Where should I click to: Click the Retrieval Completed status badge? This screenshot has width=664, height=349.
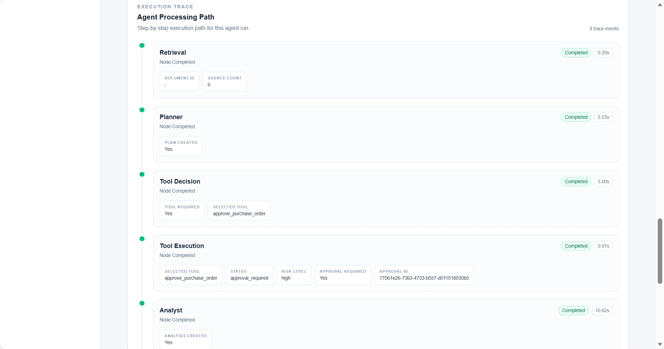[x=576, y=53]
